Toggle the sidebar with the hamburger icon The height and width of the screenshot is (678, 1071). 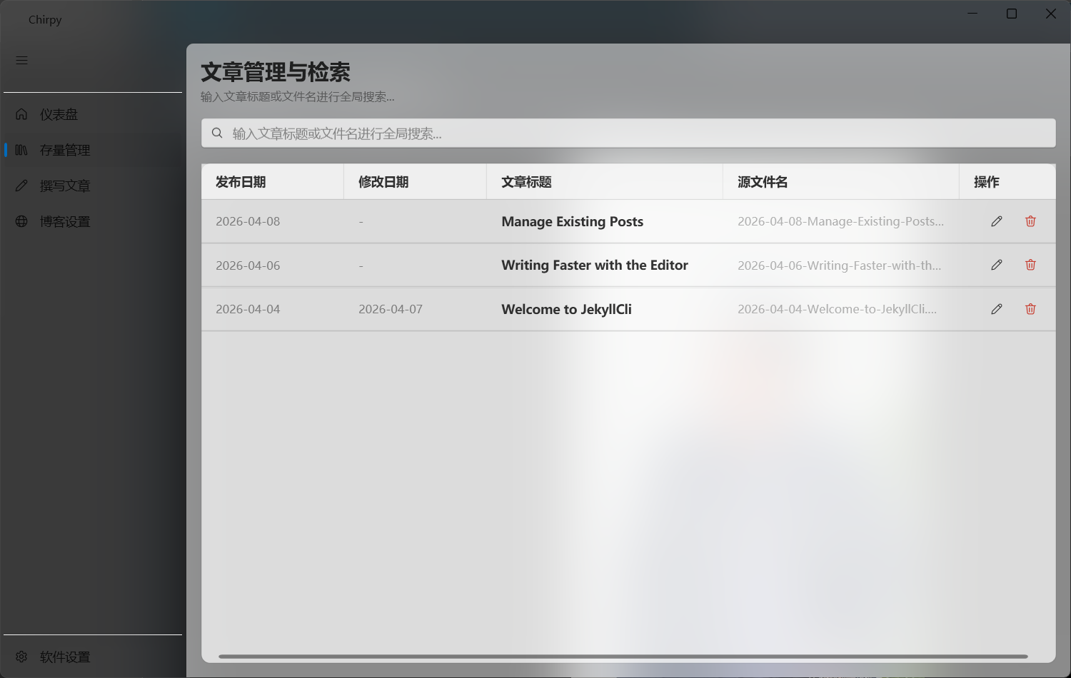pyautogui.click(x=21, y=60)
